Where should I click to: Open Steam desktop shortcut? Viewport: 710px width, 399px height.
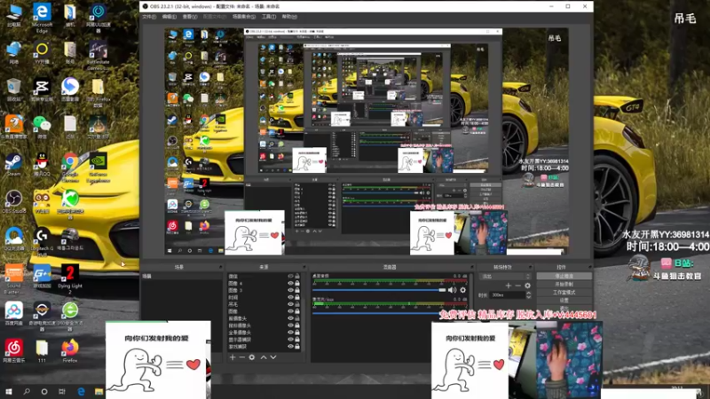pyautogui.click(x=13, y=165)
